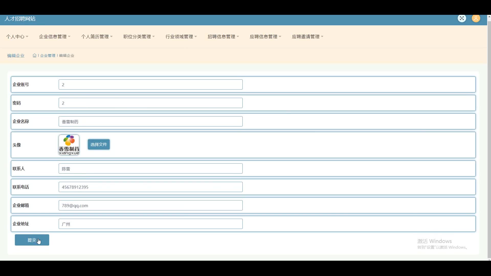491x276 pixels.
Task: Click the 香雪制药 logo thumbnail
Action: coord(69,145)
